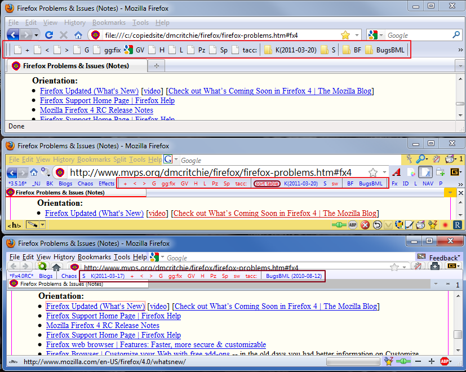The image size is (466, 372).
Task: Open new tab plus button in top window
Action: (156, 66)
